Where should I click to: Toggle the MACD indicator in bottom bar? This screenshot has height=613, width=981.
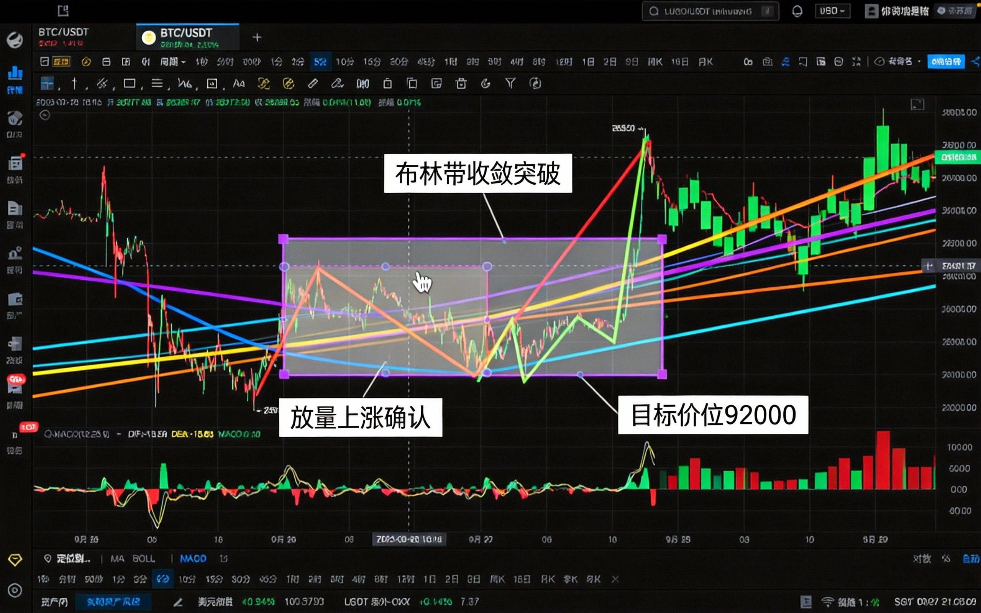(193, 559)
